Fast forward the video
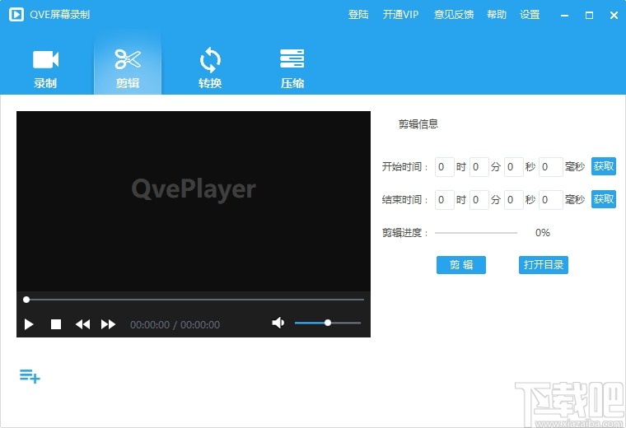This screenshot has width=626, height=428. 108,324
